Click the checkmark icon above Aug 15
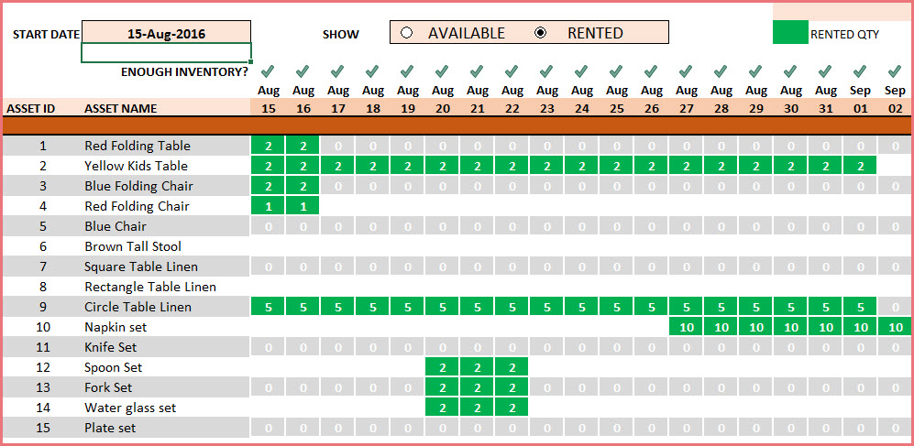The image size is (914, 446). (x=268, y=71)
